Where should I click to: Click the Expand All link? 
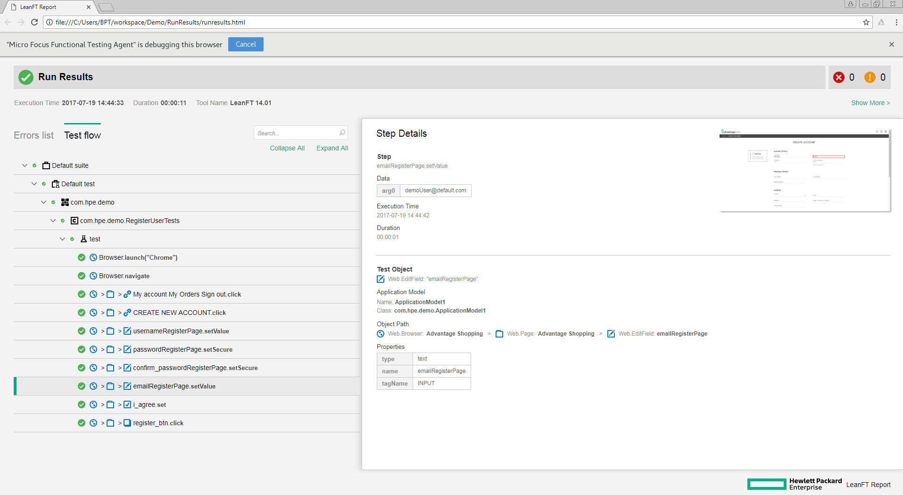(x=332, y=148)
